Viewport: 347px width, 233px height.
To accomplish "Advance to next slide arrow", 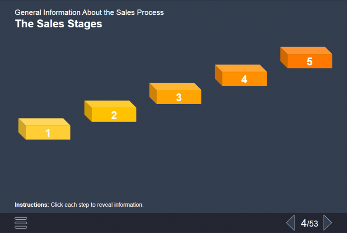I will pyautogui.click(x=327, y=223).
